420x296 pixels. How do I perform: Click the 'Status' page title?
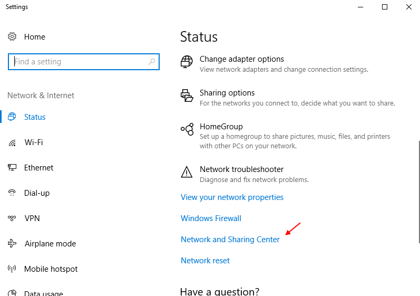199,37
